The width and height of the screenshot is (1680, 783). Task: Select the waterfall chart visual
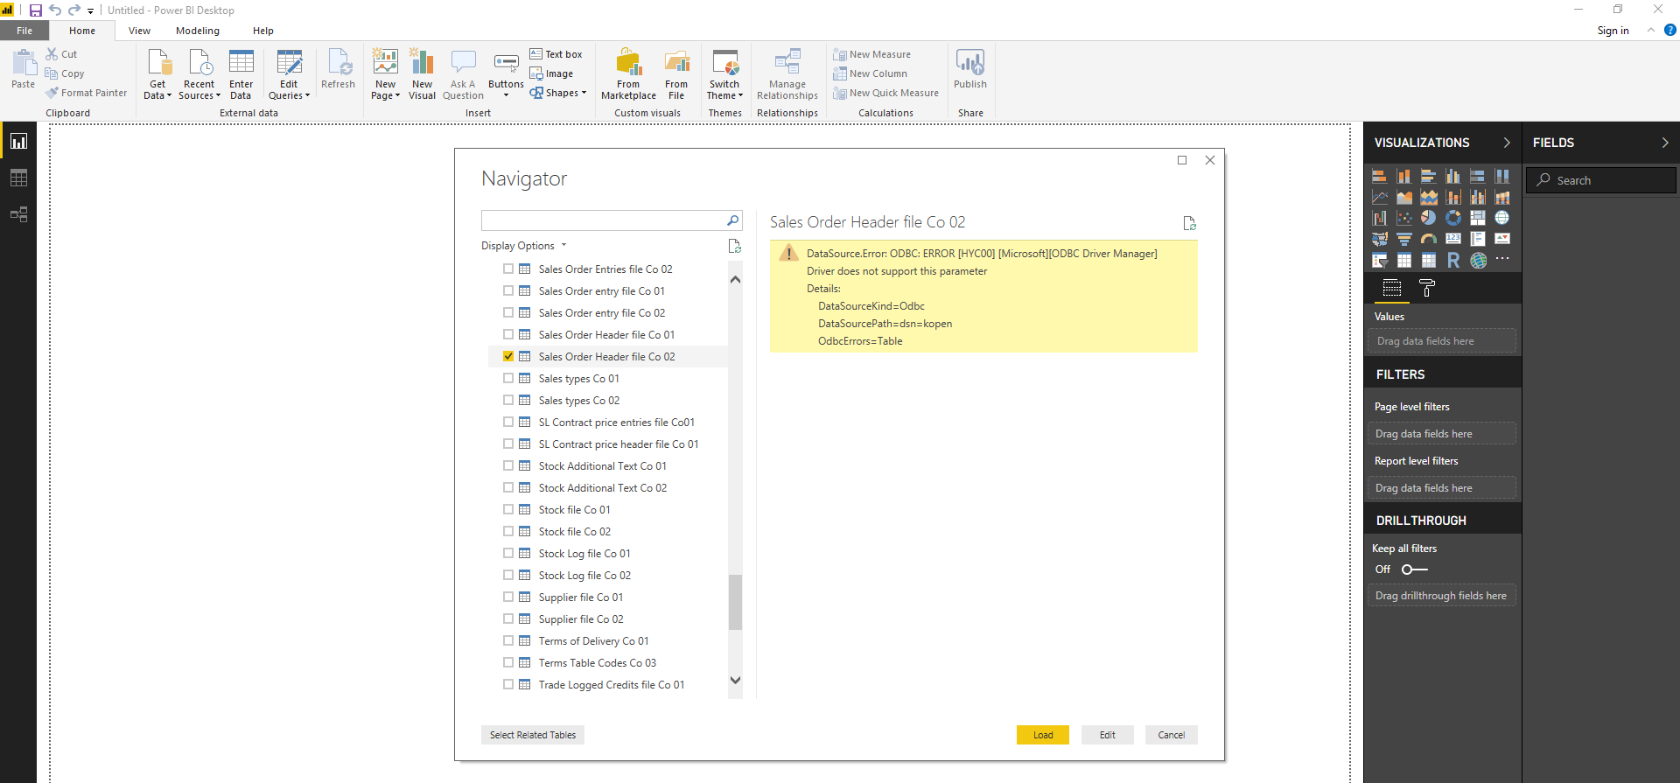point(1379,218)
